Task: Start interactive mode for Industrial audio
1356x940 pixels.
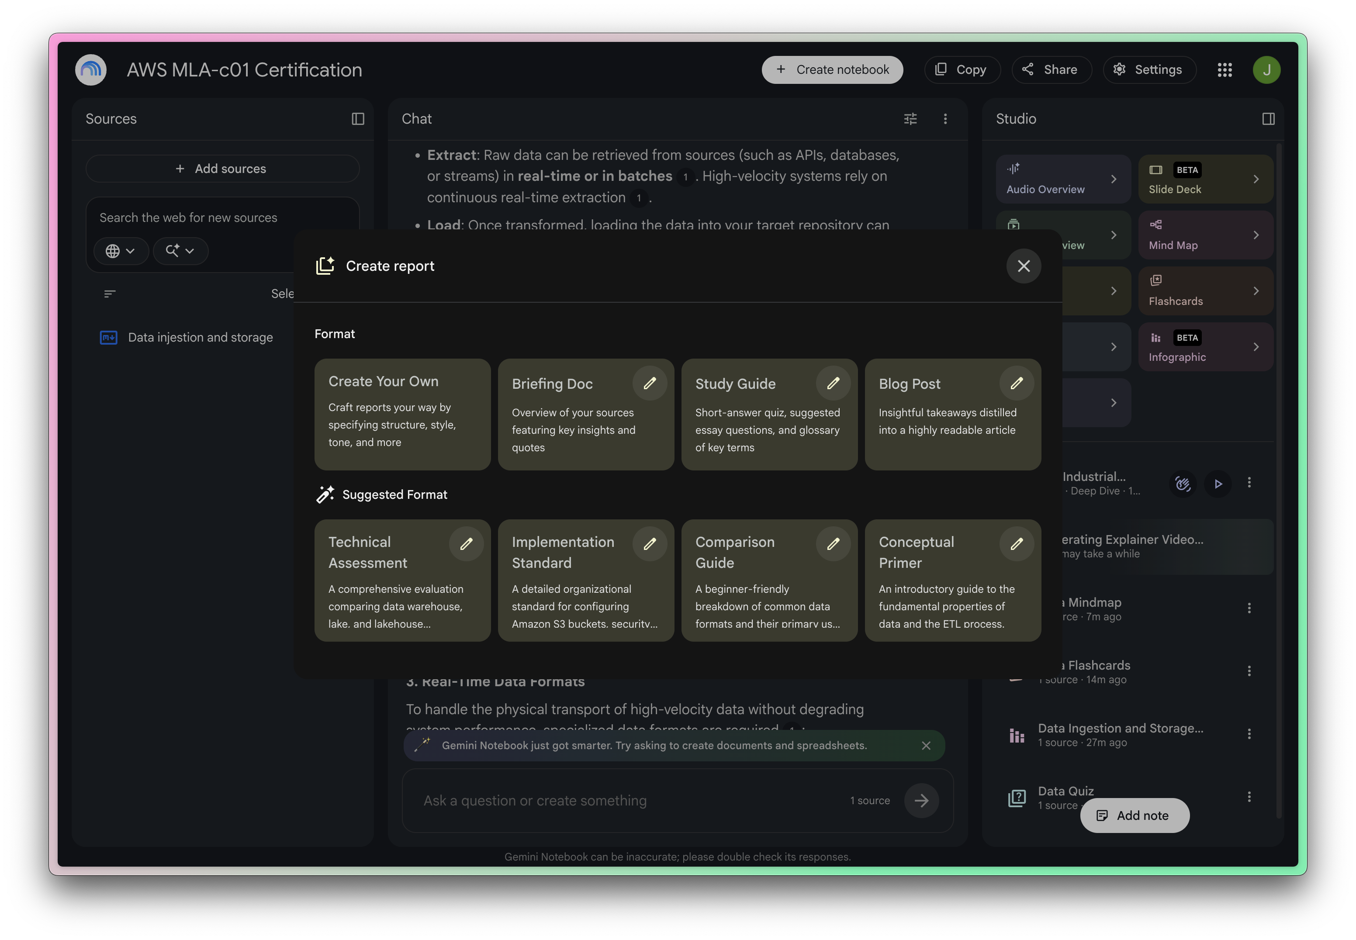Action: click(x=1183, y=484)
